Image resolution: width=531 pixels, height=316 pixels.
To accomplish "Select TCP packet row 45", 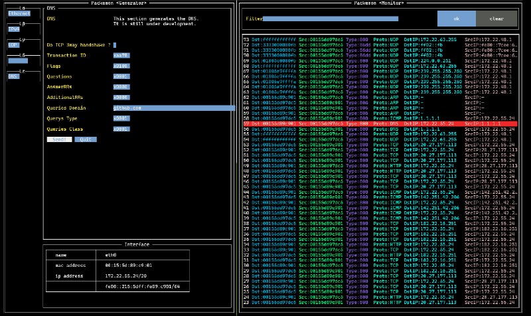I will click(x=380, y=187).
